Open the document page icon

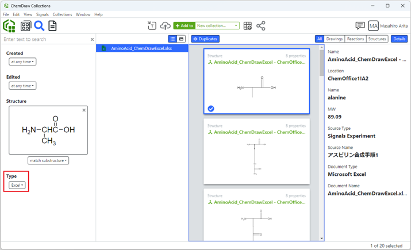pyautogui.click(x=52, y=26)
